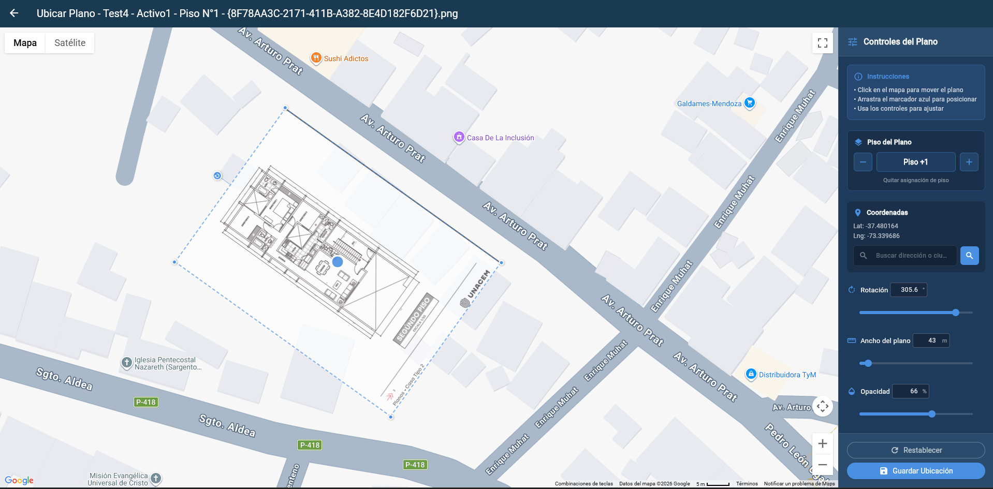Decrease the floor level with minus
The image size is (993, 489).
click(863, 162)
